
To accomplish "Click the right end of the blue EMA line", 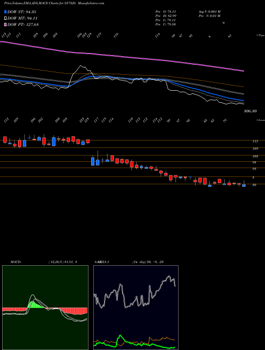I will tap(243, 100).
